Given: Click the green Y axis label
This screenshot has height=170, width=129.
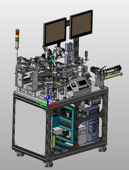Looking at the screenshot, I should [x=37, y=102].
